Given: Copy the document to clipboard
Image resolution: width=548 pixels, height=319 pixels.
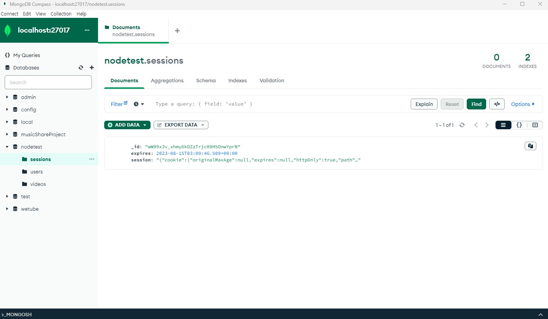Looking at the screenshot, I should (x=530, y=146).
